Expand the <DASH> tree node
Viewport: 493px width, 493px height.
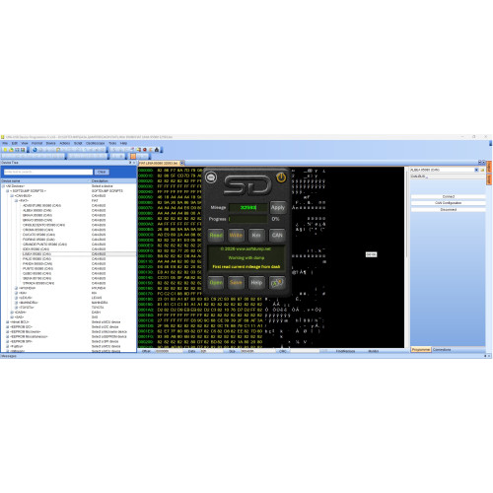[12, 313]
